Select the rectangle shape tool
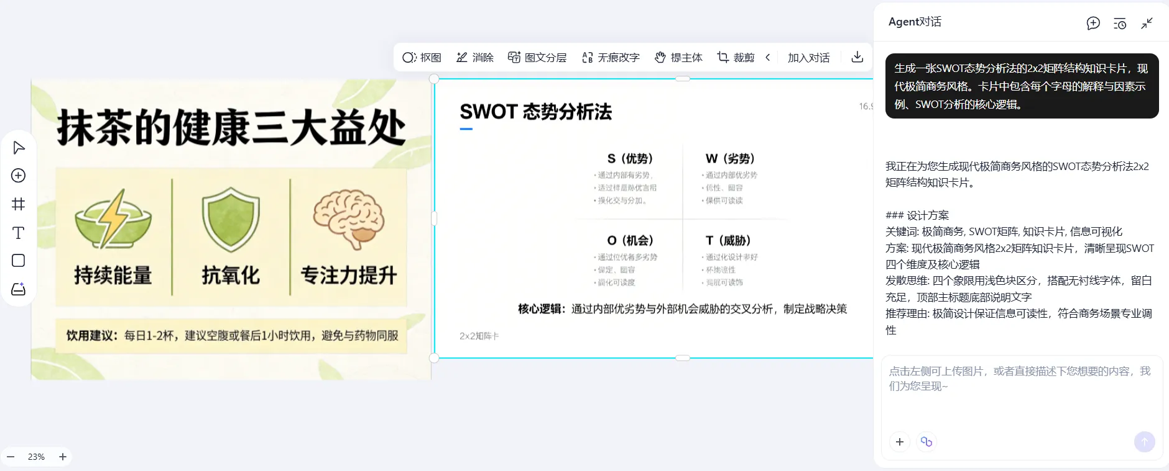Screen dimensions: 1169x471 19,261
